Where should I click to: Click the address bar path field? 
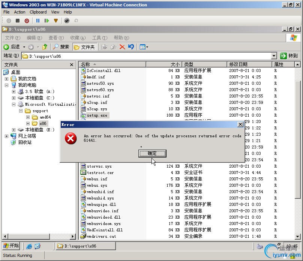[x=147, y=56]
